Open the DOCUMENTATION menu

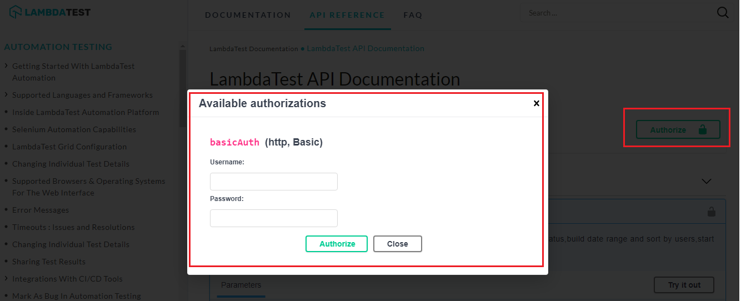[248, 15]
